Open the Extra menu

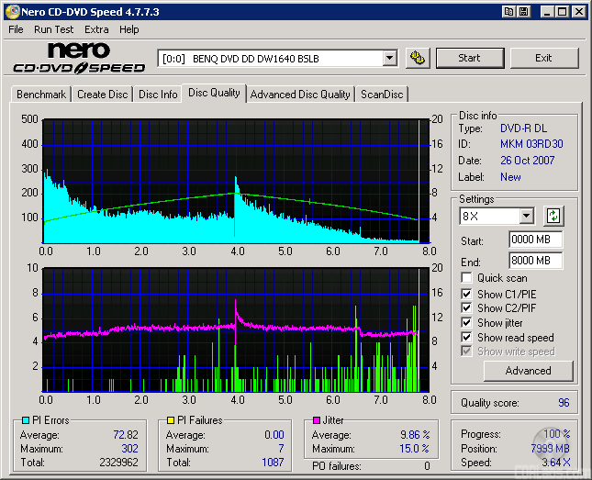click(x=96, y=29)
